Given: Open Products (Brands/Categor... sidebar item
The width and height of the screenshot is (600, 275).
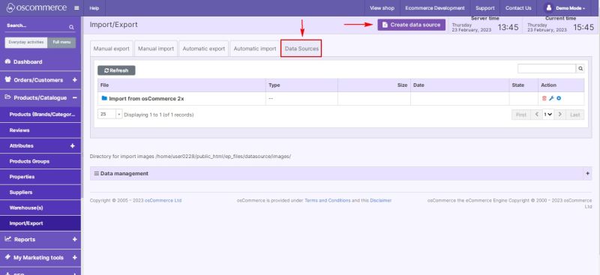Looking at the screenshot, I should 40,115.
